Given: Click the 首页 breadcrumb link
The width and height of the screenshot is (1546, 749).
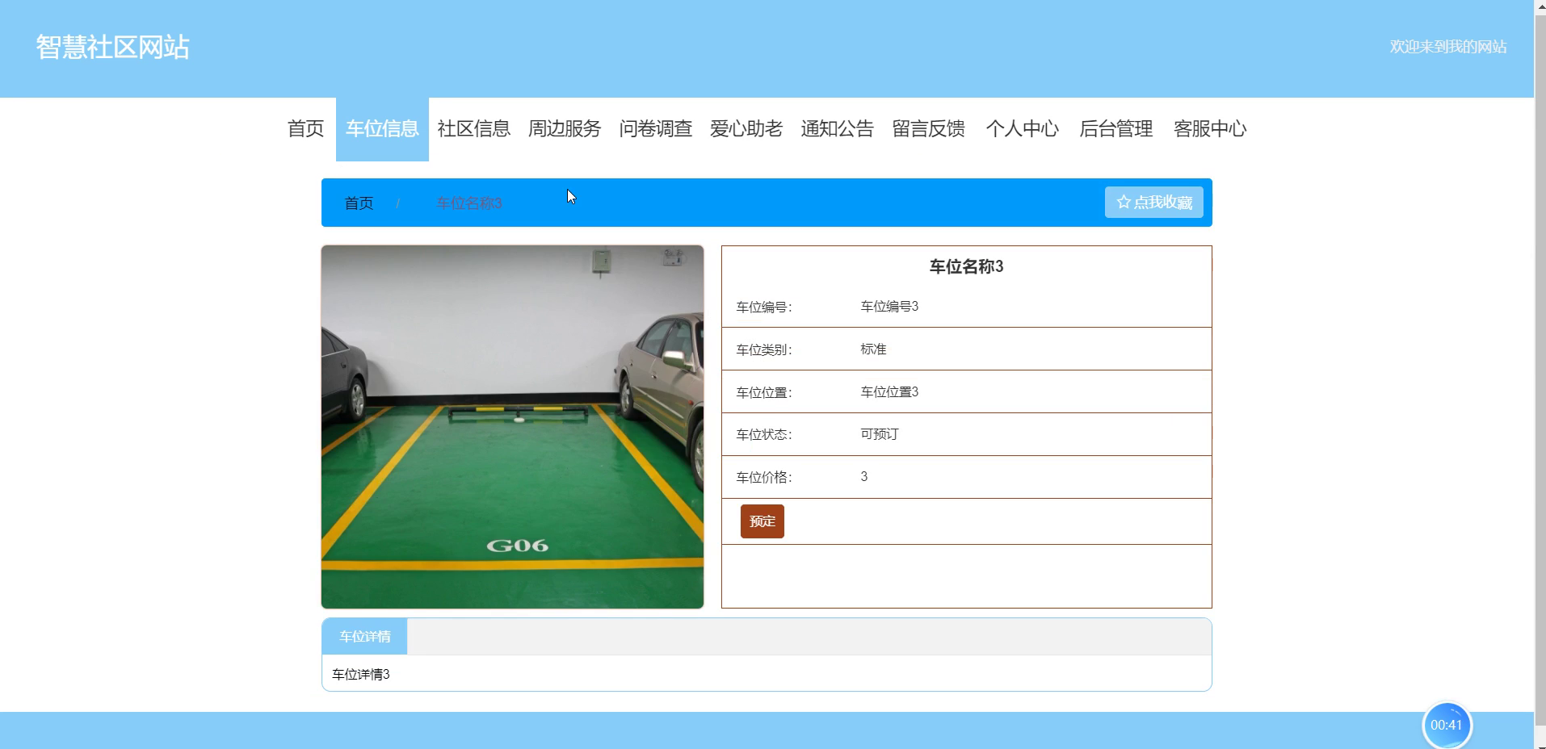Looking at the screenshot, I should point(359,203).
